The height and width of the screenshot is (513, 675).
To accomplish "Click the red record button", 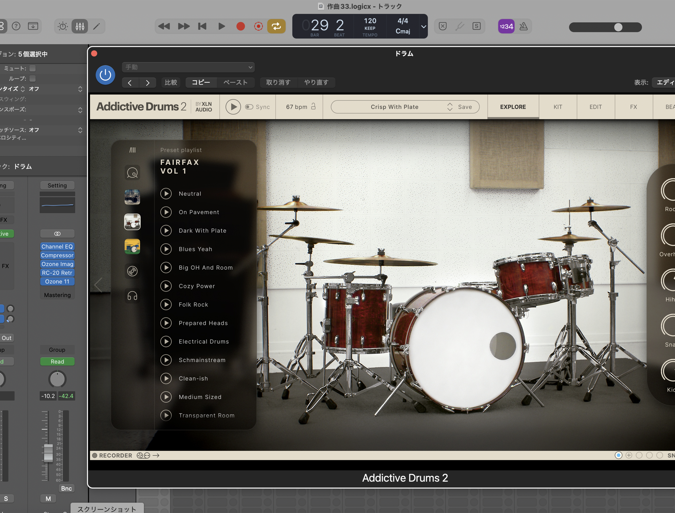I will pos(240,26).
